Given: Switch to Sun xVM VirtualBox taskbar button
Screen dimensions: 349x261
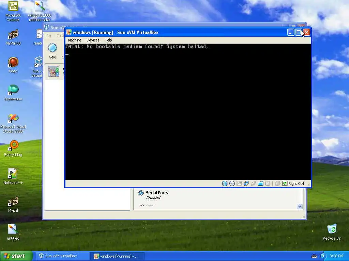Looking at the screenshot, I should (63, 256).
